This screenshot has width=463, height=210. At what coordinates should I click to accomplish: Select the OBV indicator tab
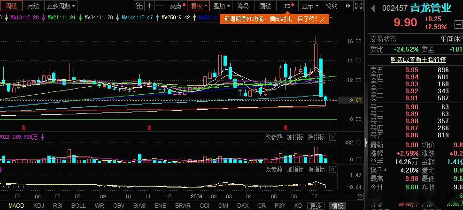click(118, 206)
